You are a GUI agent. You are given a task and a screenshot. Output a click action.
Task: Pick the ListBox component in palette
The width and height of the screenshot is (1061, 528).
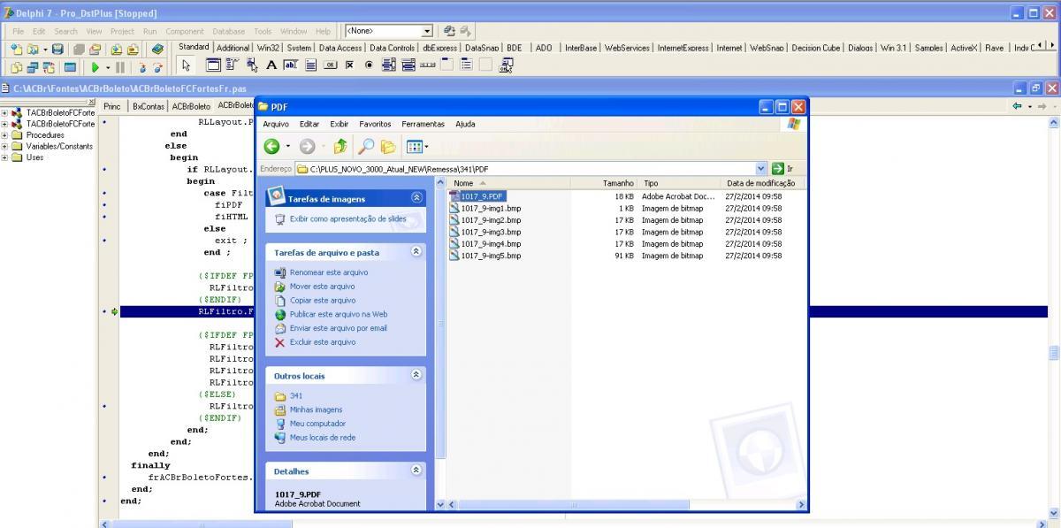[389, 65]
